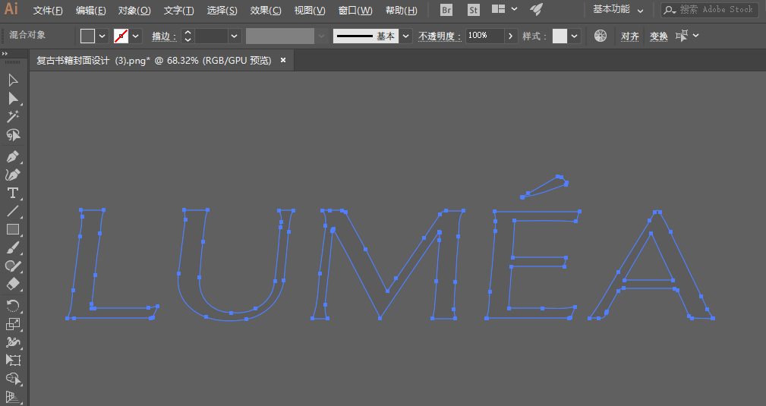The width and height of the screenshot is (766, 406).
Task: Open the 对齐 align panel
Action: (629, 36)
